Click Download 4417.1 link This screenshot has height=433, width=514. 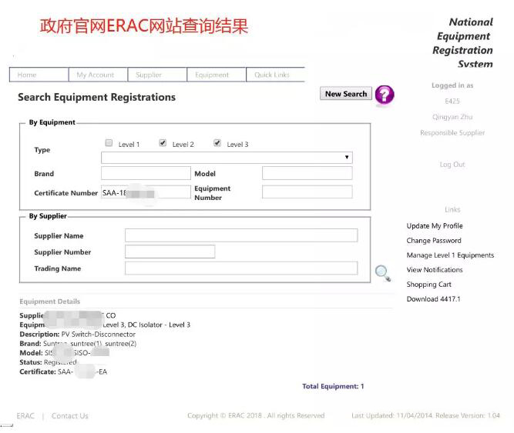tap(433, 299)
